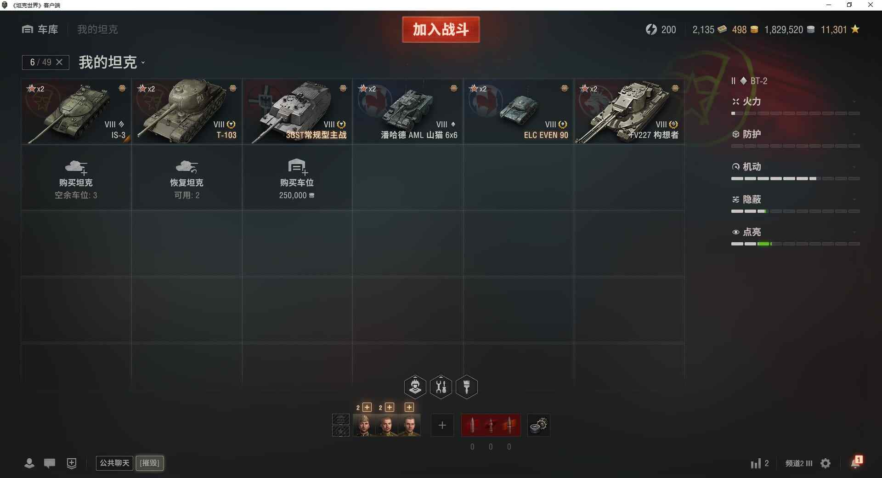Expand the 火力 firepower stat row
Screen dimensions: 882x478
[795, 106]
